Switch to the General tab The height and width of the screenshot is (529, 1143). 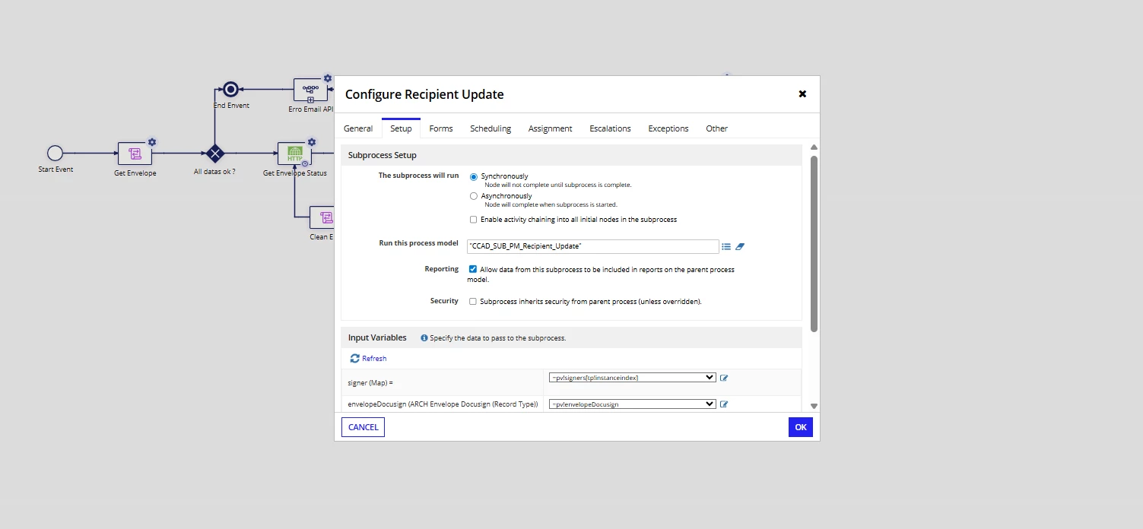tap(358, 128)
